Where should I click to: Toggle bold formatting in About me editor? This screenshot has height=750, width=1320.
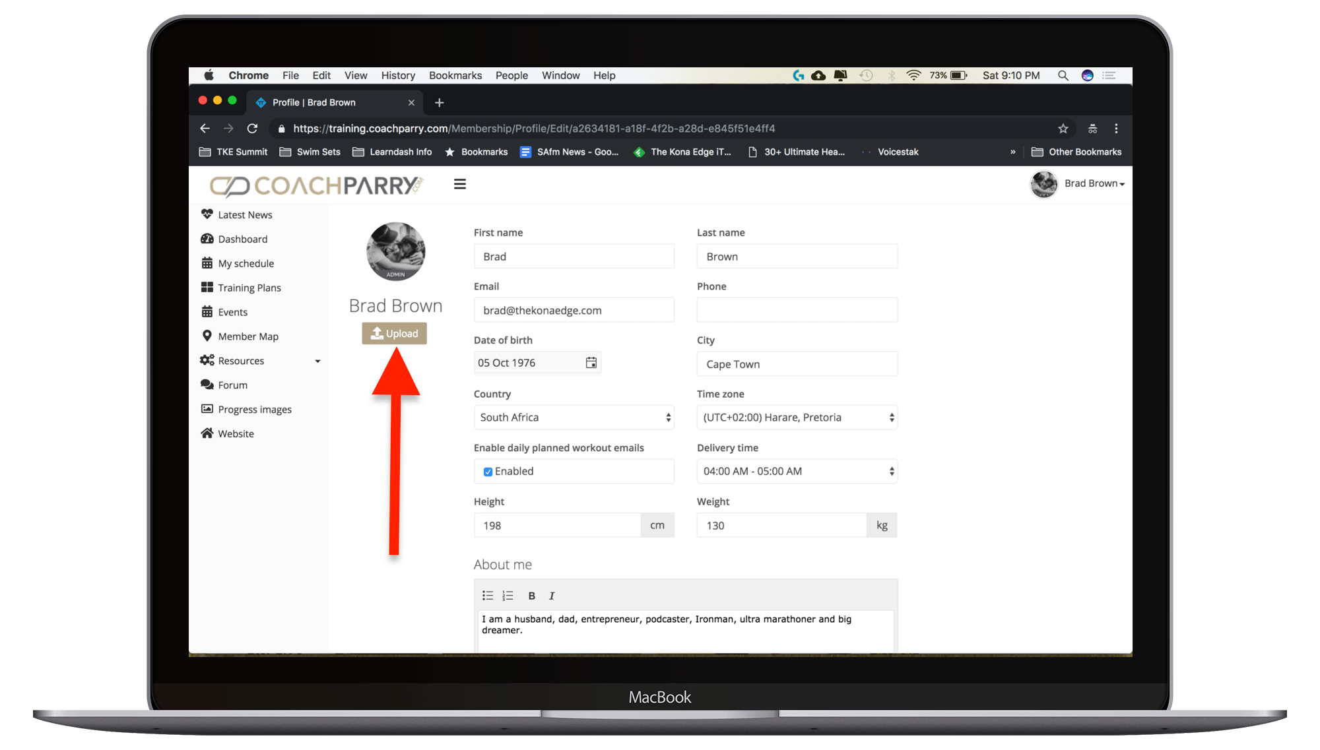coord(531,596)
